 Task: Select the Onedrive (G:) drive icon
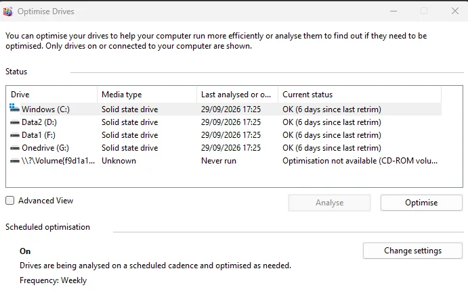[15, 148]
